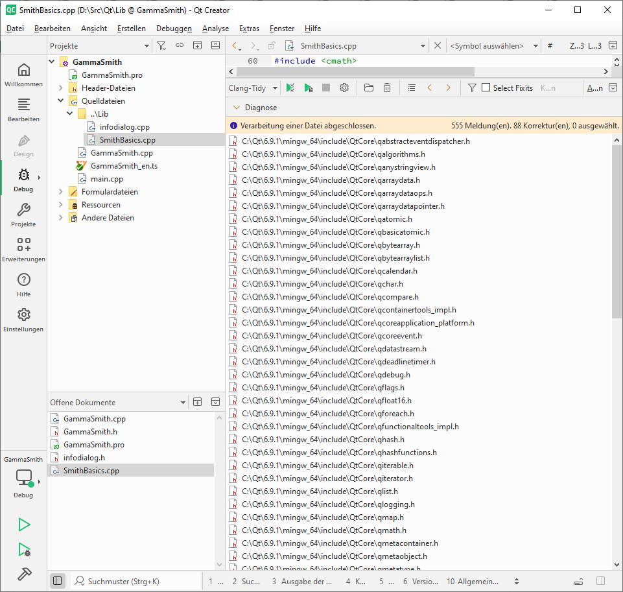The image size is (623, 592).
Task: Start debugging with run-debug icon
Action: (x=24, y=549)
